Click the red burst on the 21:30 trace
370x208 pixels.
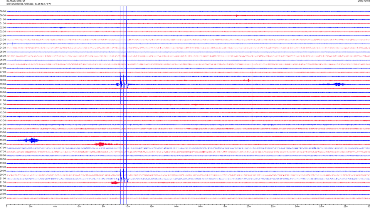tap(115, 183)
